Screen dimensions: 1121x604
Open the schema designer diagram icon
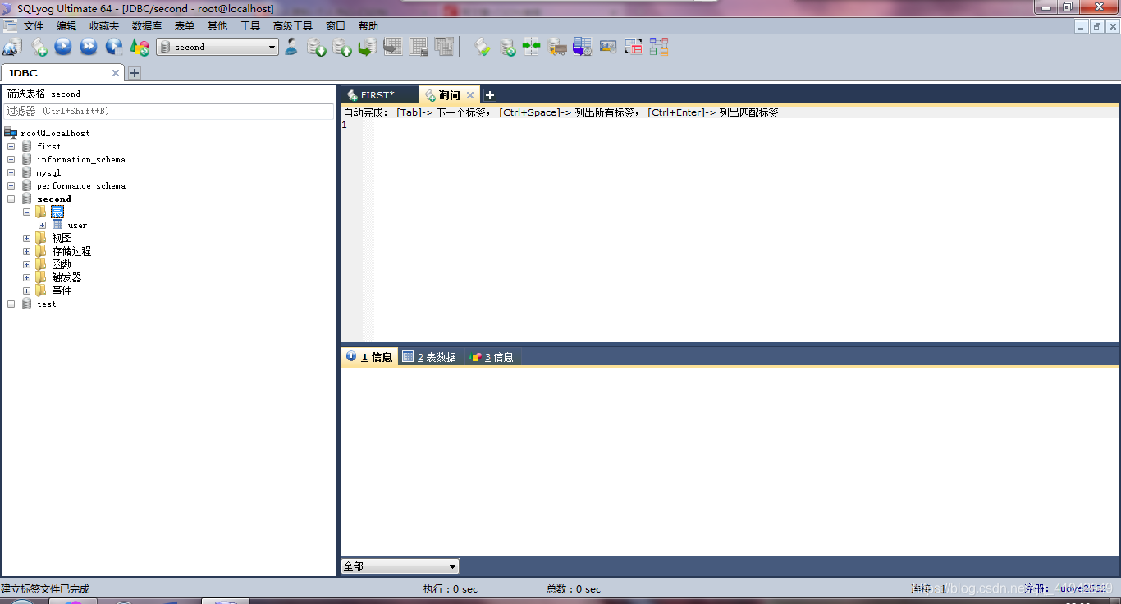click(659, 47)
